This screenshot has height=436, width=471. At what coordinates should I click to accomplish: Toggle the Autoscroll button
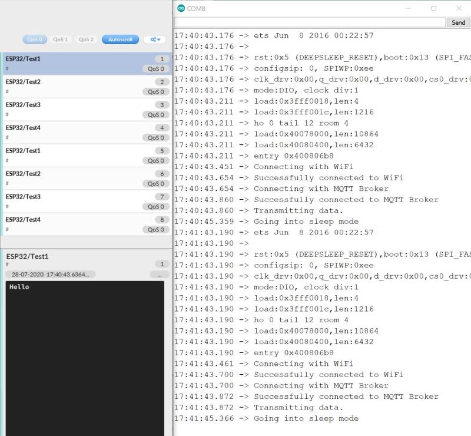click(120, 39)
